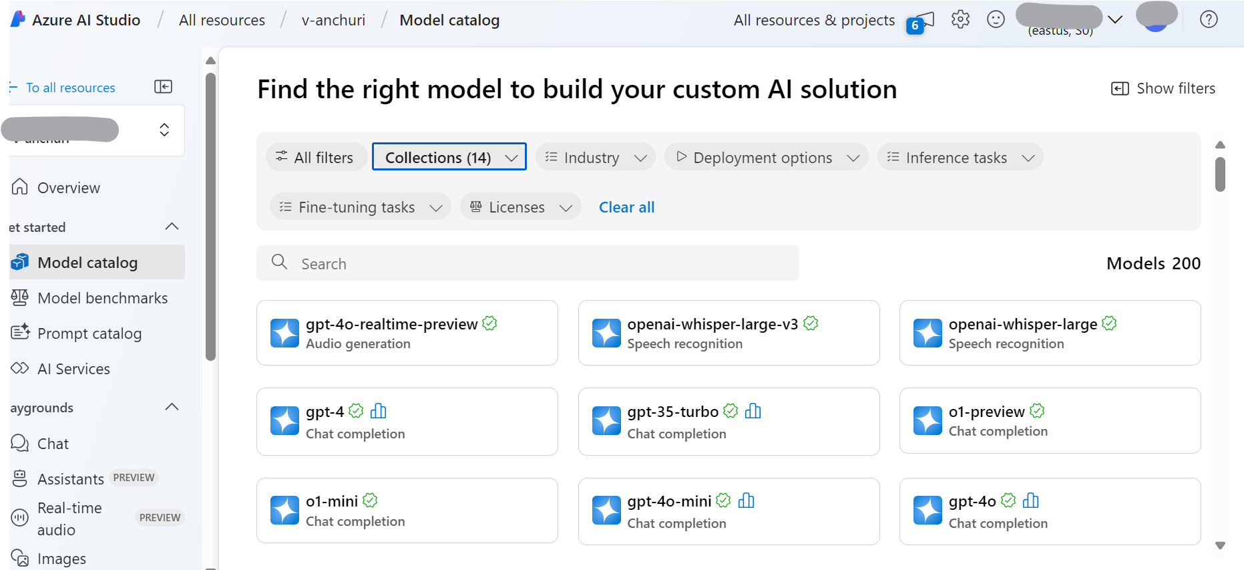The image size is (1244, 570).
Task: Open the Fine-tuning tasks dropdown
Action: pos(361,207)
